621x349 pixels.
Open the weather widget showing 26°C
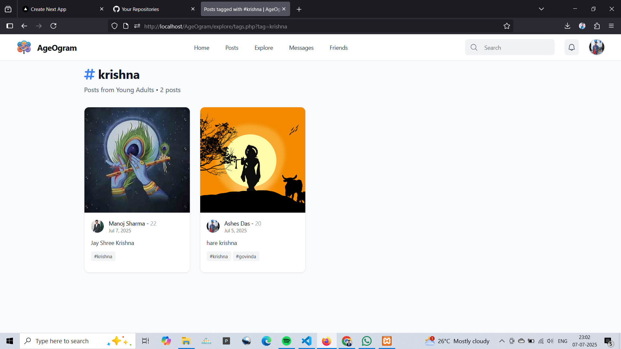coord(457,341)
